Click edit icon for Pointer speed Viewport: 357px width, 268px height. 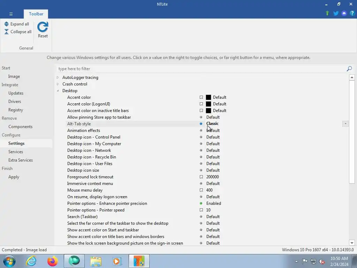[x=201, y=210]
